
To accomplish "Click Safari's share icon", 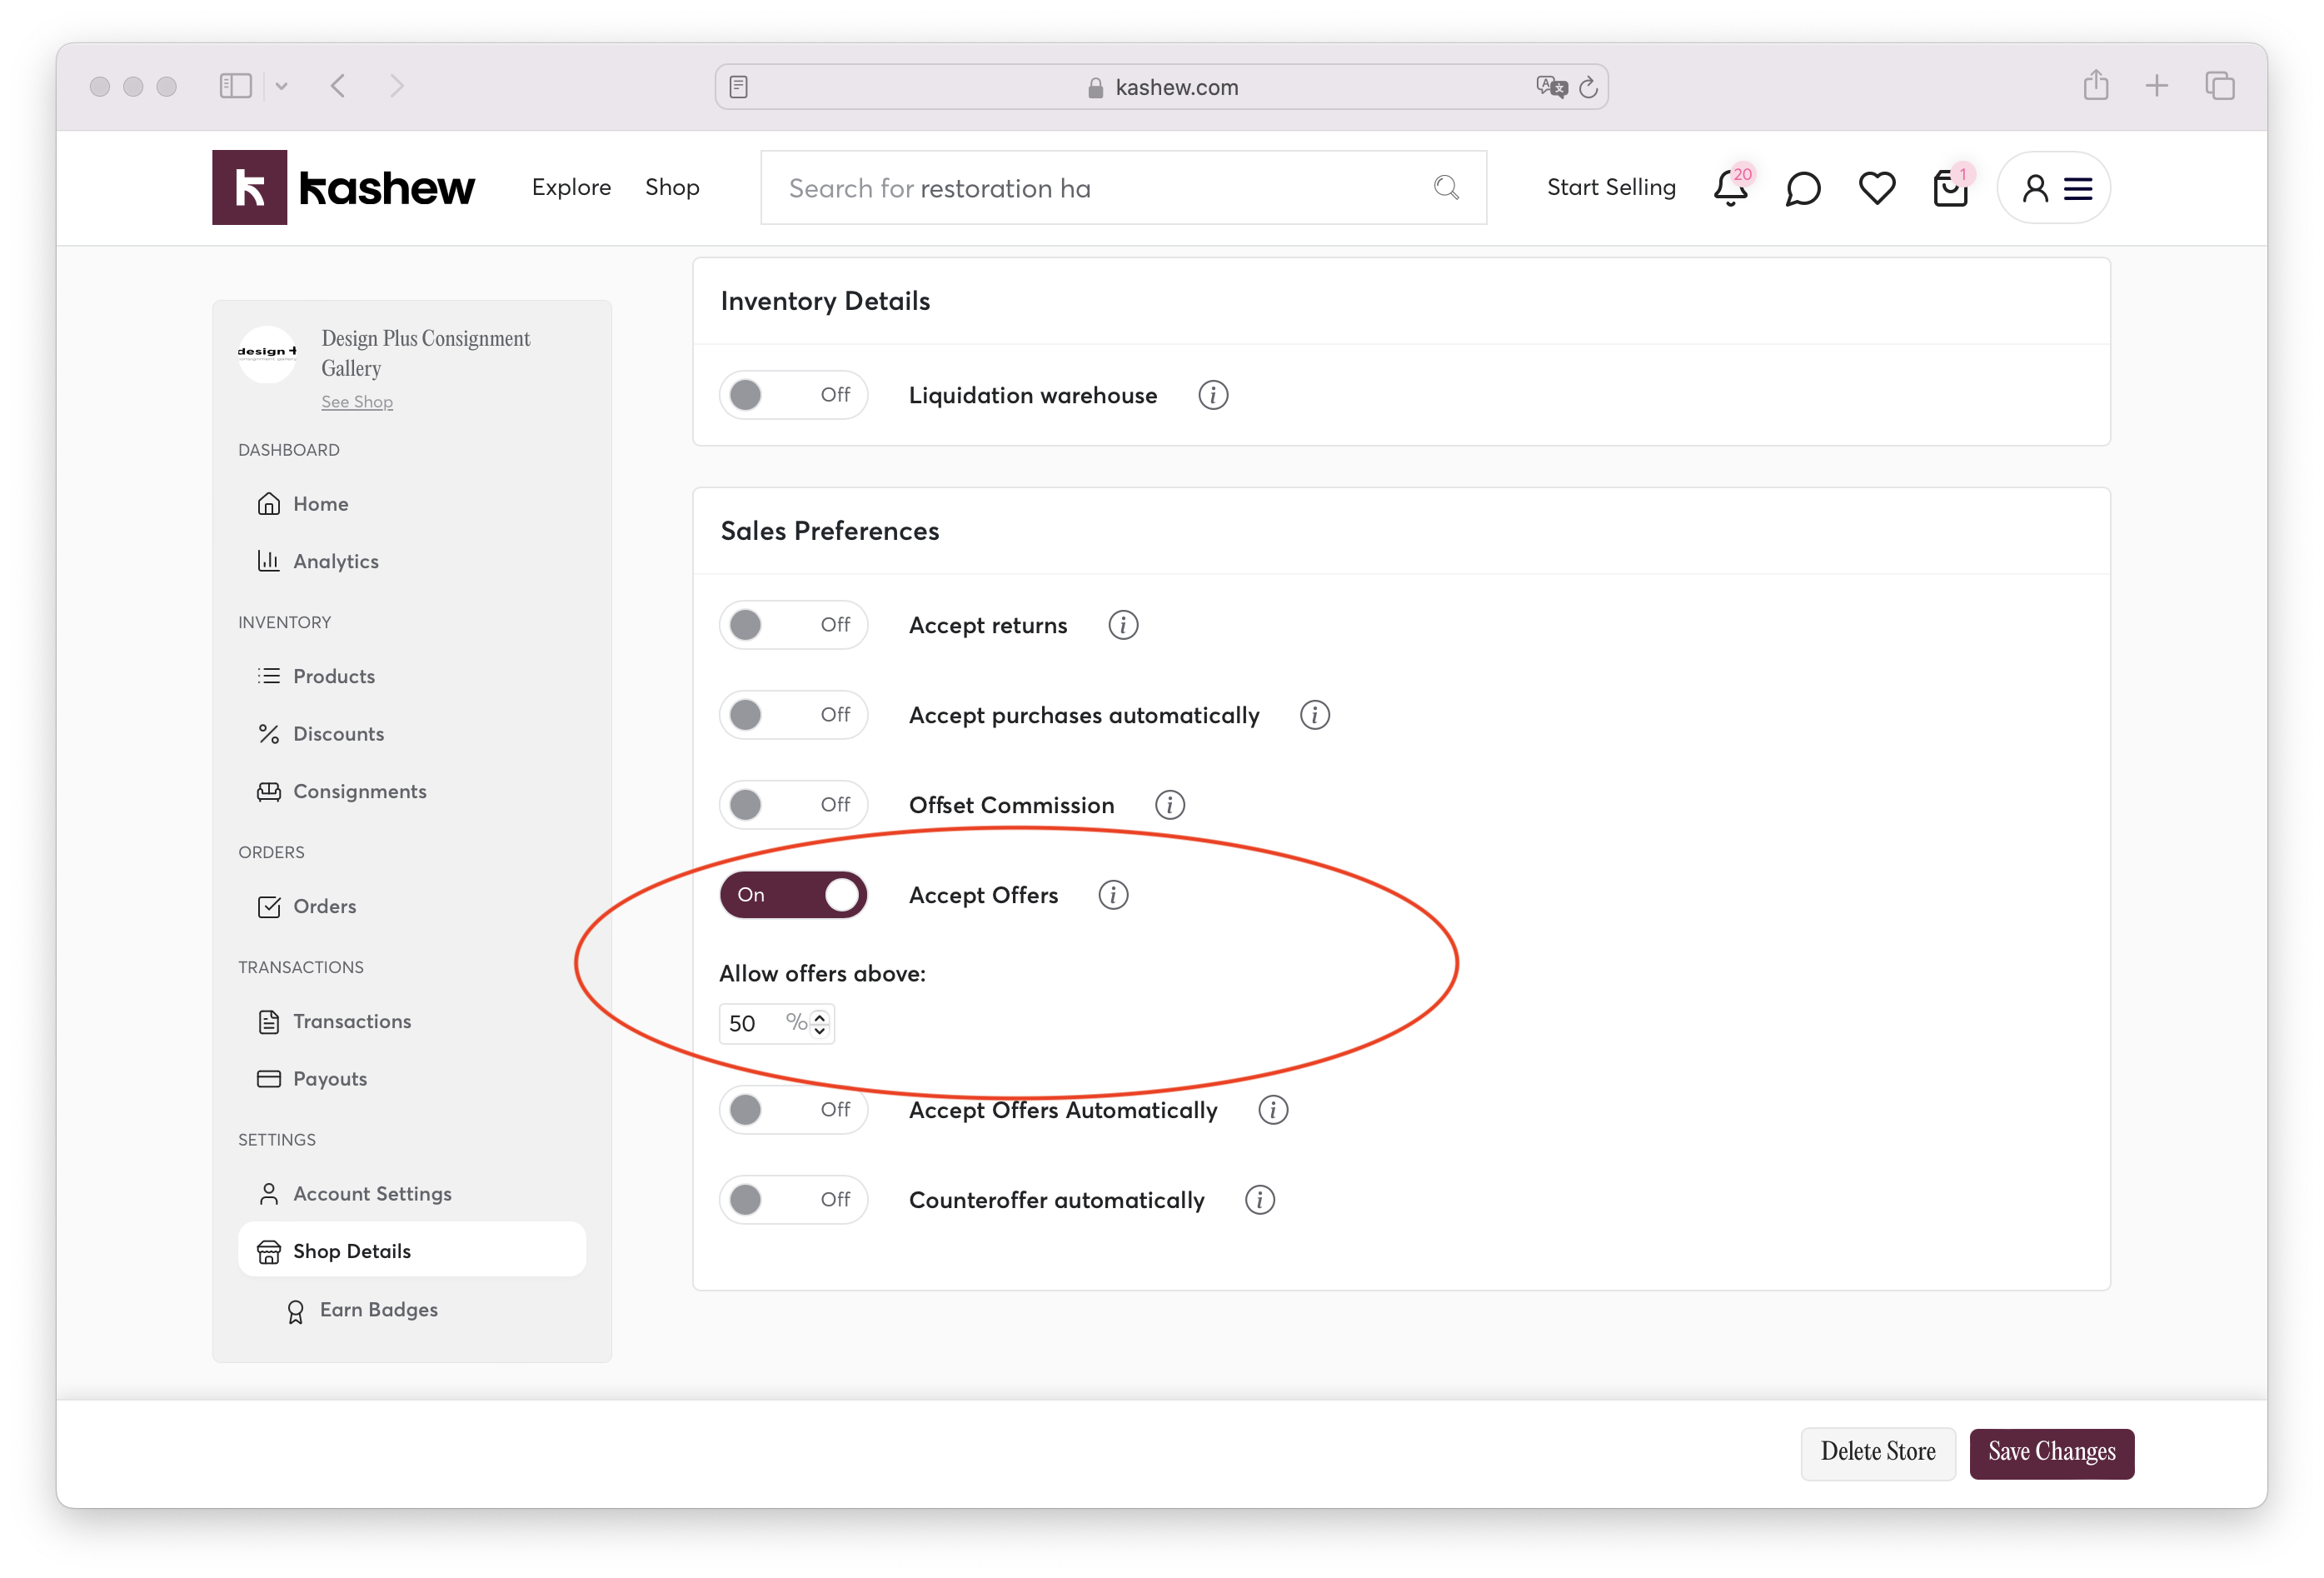I will (x=2096, y=86).
